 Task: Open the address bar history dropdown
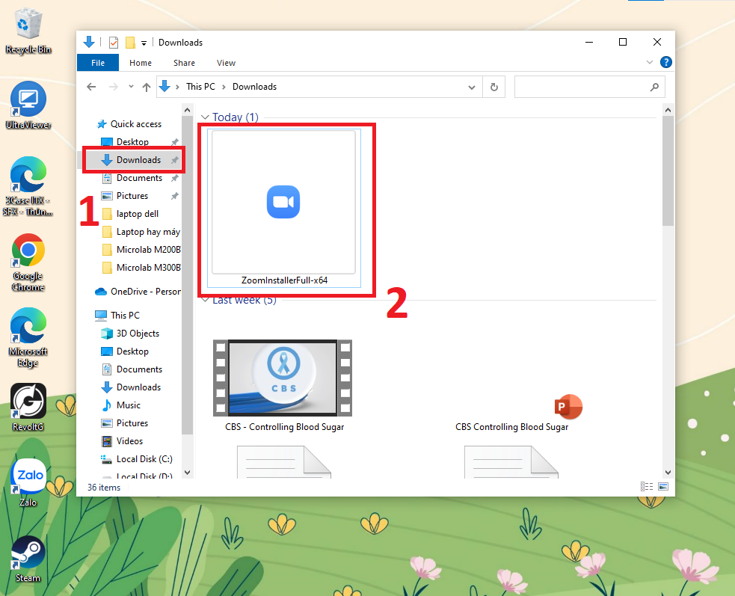[x=472, y=87]
